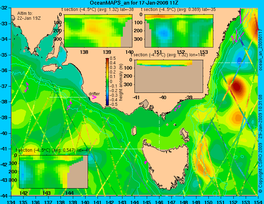The image size is (264, 204).
Task: Click the 'drifter' label
Action: [x=94, y=94]
